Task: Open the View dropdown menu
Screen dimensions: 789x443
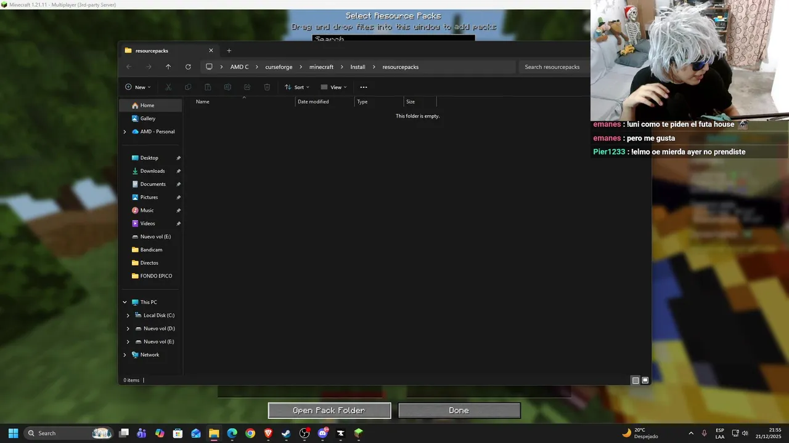Action: pos(334,87)
